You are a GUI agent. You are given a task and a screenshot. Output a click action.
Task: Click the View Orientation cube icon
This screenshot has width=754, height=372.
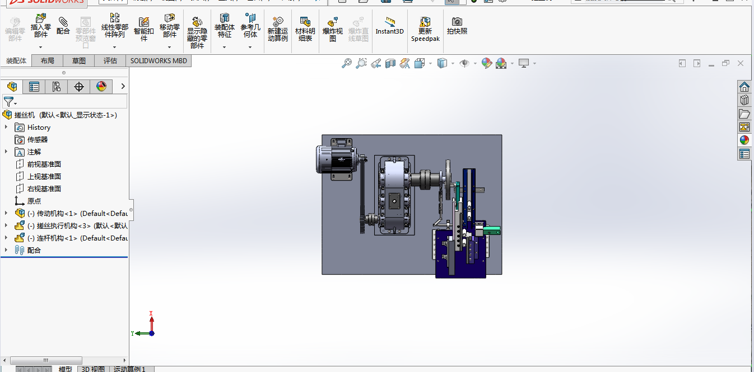pyautogui.click(x=420, y=63)
